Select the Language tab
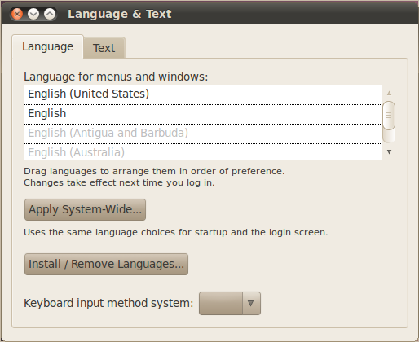Viewport: 419px width, 342px height. (48, 46)
